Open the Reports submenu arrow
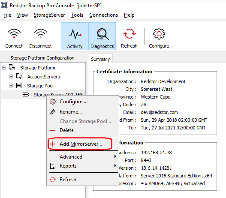The width and height of the screenshot is (226, 198). click(x=115, y=165)
